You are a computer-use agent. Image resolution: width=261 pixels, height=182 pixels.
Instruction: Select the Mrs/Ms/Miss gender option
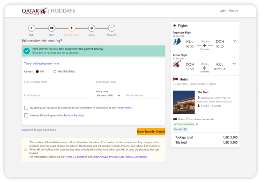click(55, 72)
